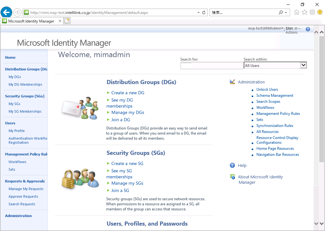Open Home in the left navigation
Viewport: 325px width, 231px height.
[x=10, y=57]
